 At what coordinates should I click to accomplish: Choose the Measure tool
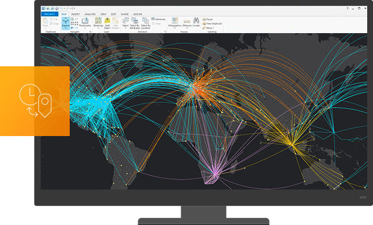click(187, 23)
